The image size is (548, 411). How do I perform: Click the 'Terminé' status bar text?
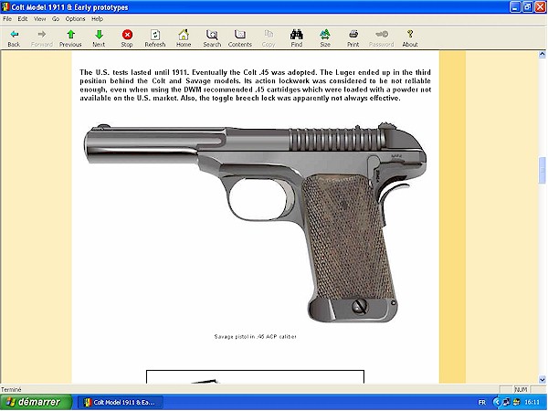(x=11, y=389)
